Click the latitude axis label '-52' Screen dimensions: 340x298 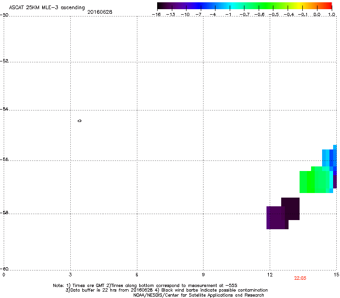pos(4,61)
